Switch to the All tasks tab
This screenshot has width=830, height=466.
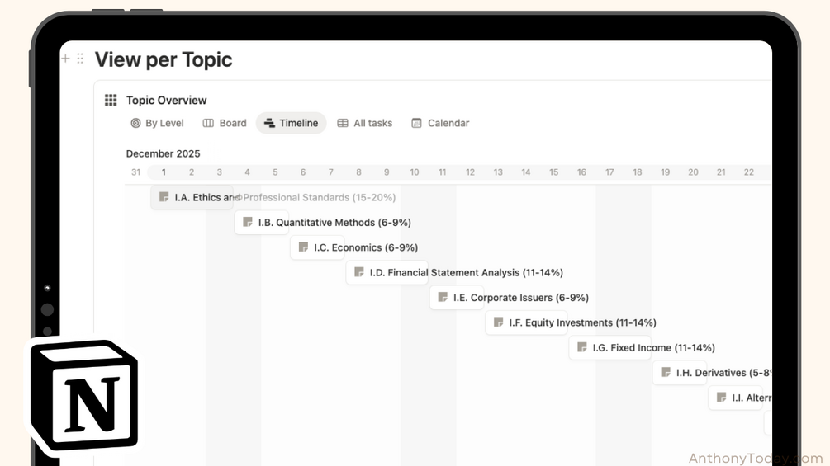click(365, 123)
